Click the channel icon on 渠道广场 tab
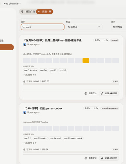The width and height of the screenshot is (126, 164). tap(39, 12)
